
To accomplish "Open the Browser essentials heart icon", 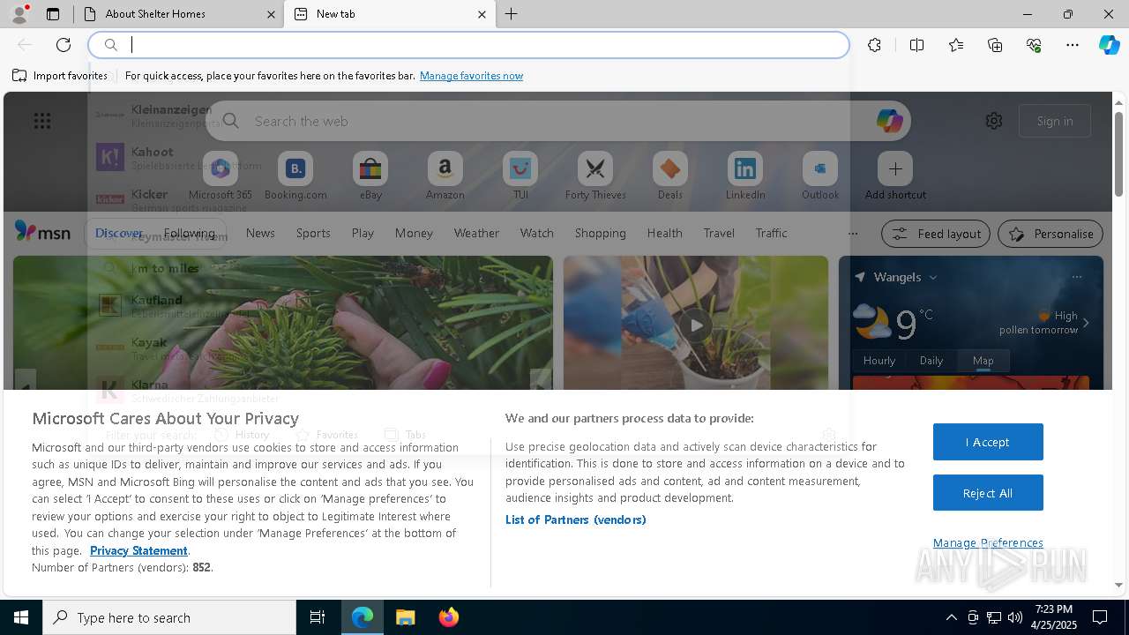I will pyautogui.click(x=1034, y=45).
